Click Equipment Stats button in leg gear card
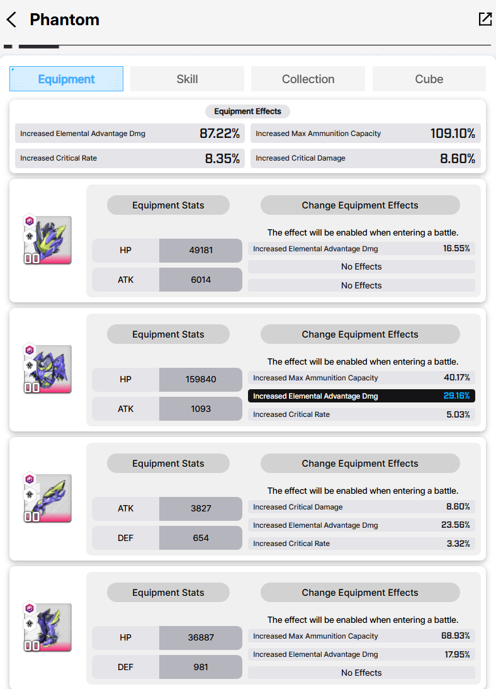 tap(168, 593)
